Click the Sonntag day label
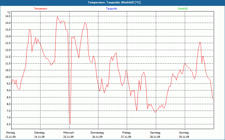Screen dimensions: 225x140 184,133
